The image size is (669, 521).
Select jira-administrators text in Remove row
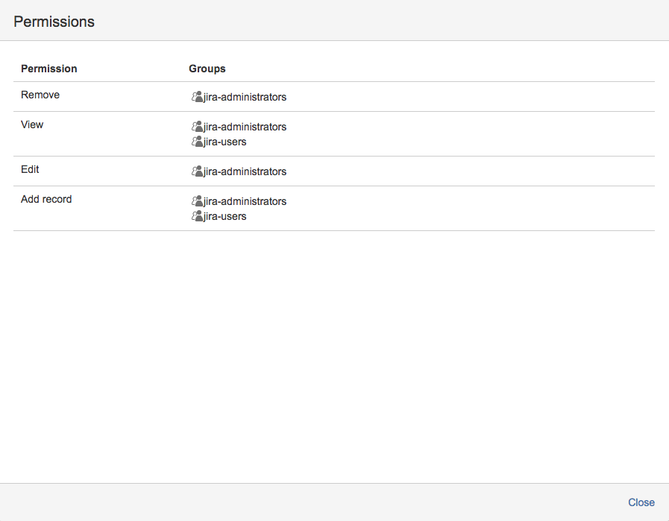245,97
